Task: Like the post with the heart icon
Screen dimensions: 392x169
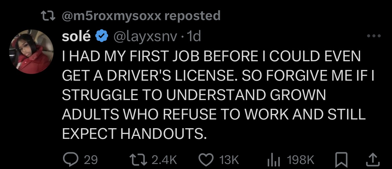Action: [206, 160]
